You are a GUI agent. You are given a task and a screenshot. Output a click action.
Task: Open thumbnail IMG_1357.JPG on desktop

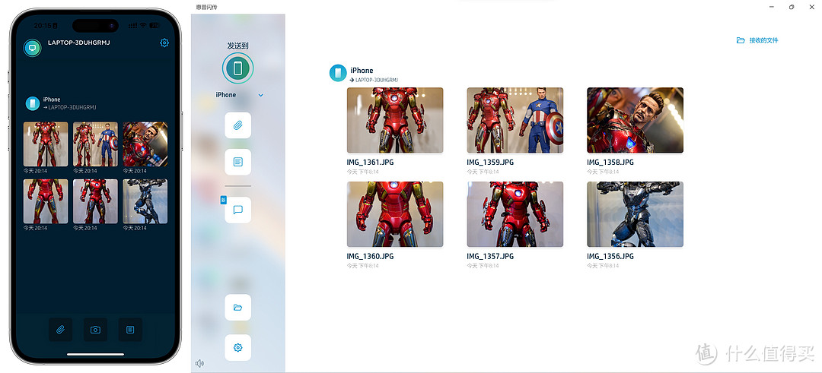pyautogui.click(x=515, y=214)
